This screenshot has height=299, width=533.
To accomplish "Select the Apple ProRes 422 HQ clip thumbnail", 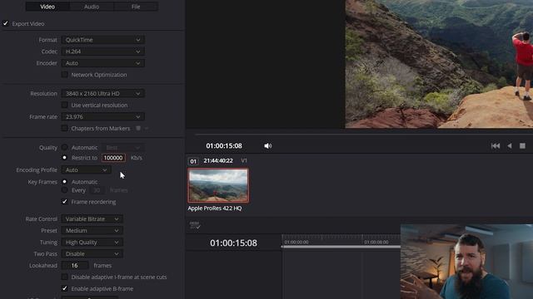I will click(x=218, y=185).
